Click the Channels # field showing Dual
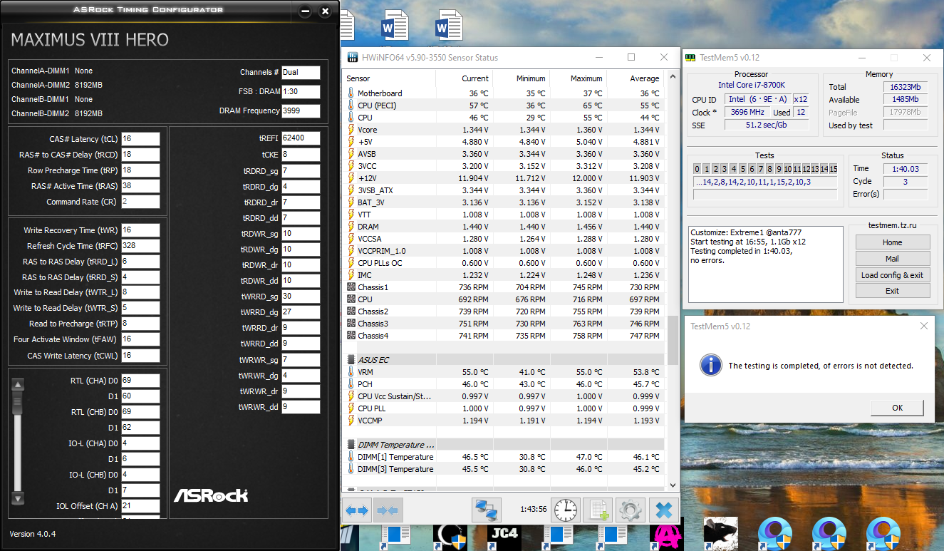This screenshot has width=944, height=551. point(301,72)
